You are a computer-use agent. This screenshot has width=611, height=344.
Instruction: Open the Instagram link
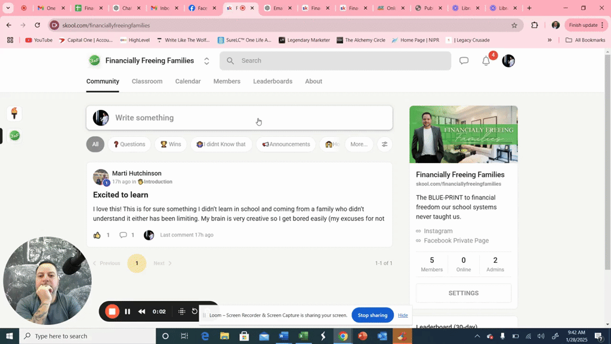point(438,231)
